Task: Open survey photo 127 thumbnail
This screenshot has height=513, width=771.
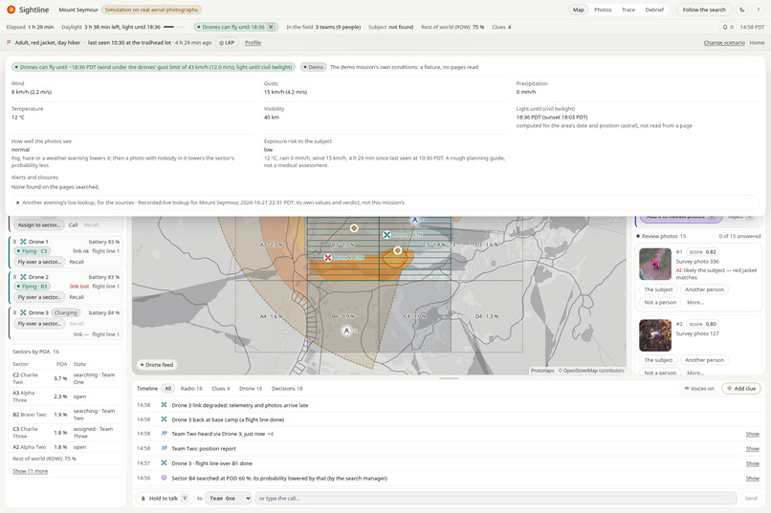Action: 655,335
